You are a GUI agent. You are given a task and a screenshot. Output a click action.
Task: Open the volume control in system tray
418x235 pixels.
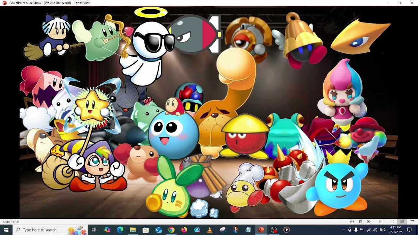[375, 230]
